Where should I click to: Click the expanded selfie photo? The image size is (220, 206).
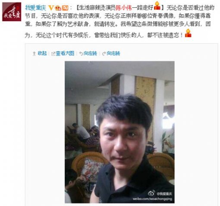click(x=119, y=132)
